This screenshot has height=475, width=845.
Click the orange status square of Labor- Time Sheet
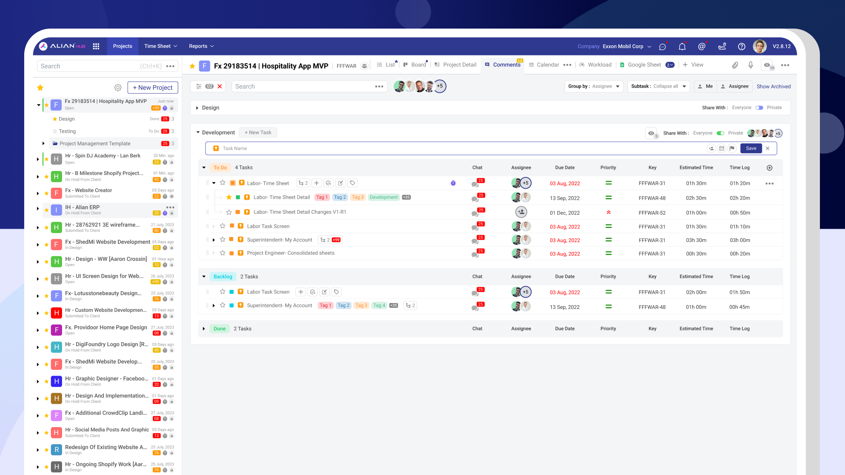tap(232, 183)
